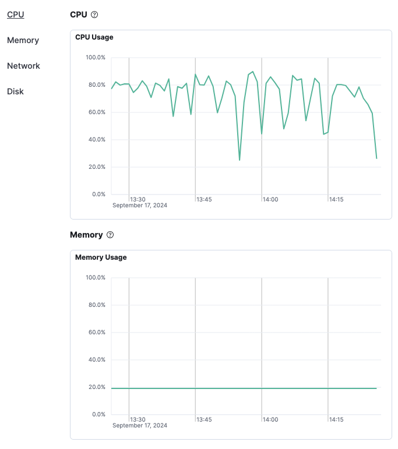The width and height of the screenshot is (398, 449).
Task: Click the help icon beside the Memory heading
Action: (x=110, y=235)
